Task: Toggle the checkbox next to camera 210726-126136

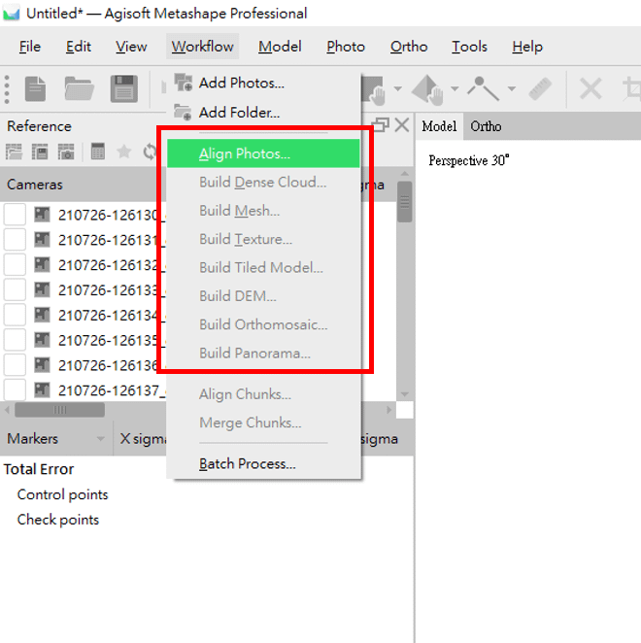Action: (x=15, y=365)
